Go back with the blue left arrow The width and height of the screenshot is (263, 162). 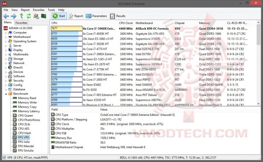6,16
